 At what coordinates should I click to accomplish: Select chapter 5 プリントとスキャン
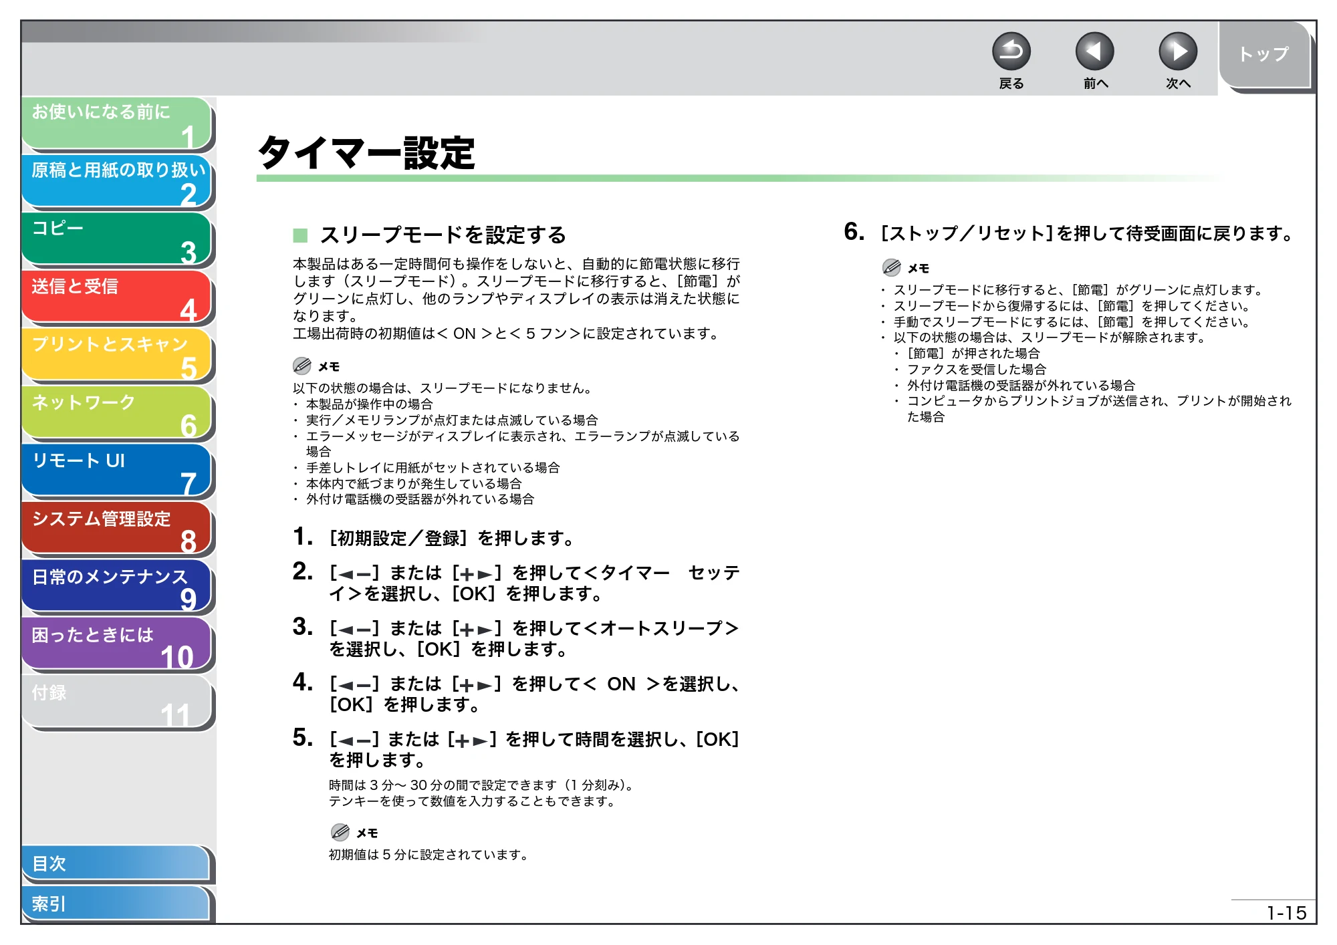[117, 356]
